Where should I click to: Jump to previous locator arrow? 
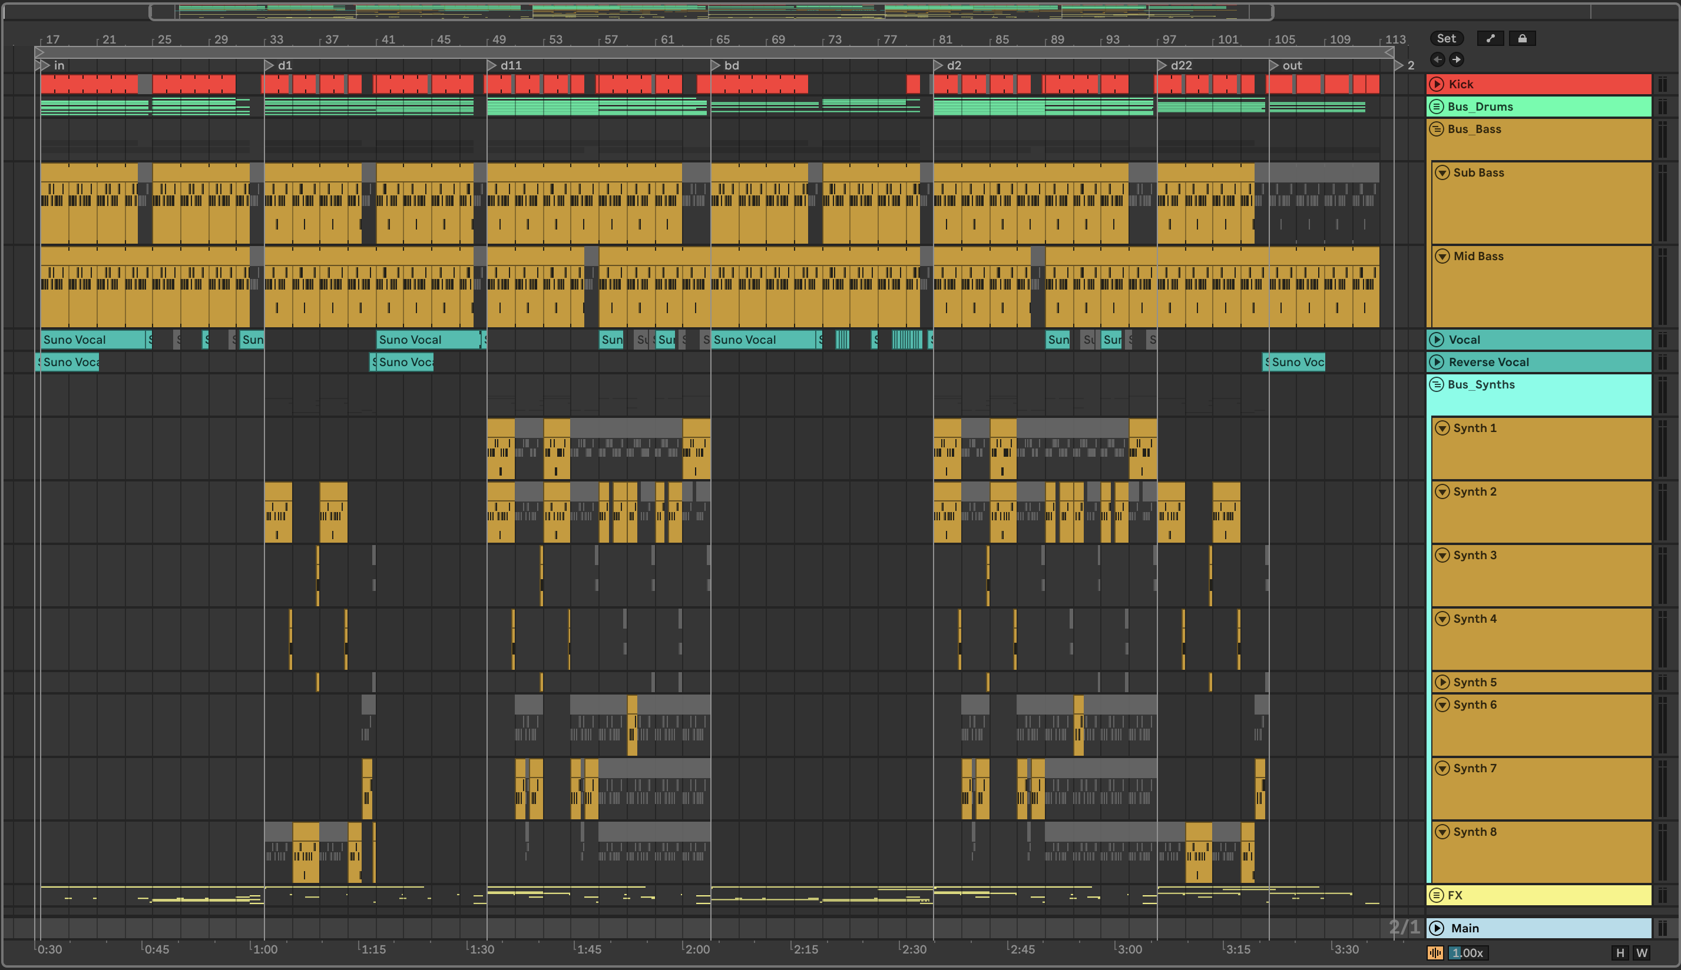tap(1437, 59)
